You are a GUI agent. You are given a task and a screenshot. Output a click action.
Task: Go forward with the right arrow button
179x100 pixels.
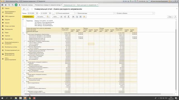(x=27, y=9)
